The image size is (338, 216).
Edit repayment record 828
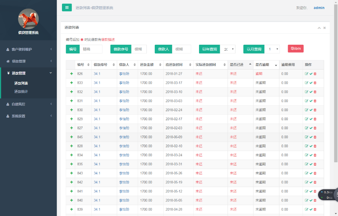tap(306, 146)
